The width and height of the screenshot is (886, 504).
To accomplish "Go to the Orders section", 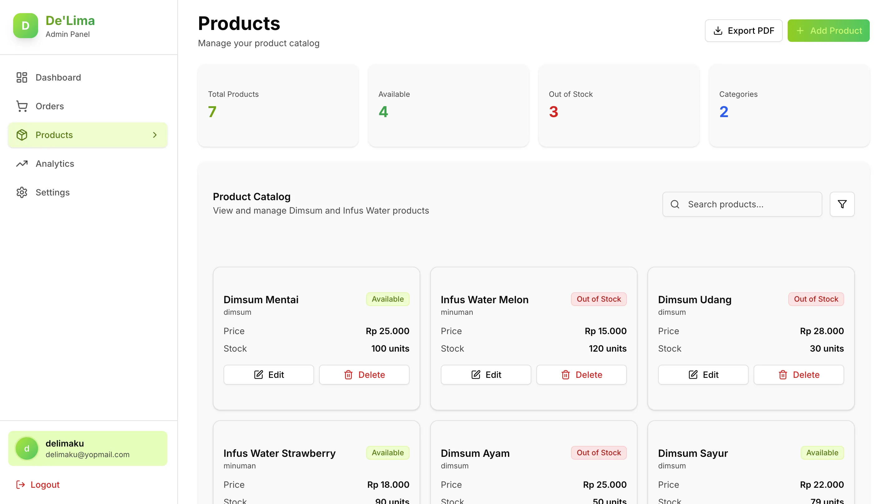I will (x=88, y=106).
